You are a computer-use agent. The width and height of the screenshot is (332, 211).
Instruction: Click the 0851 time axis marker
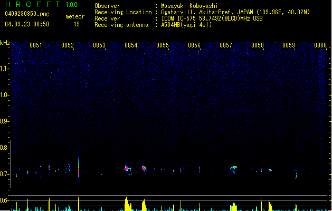pyautogui.click(x=36, y=45)
